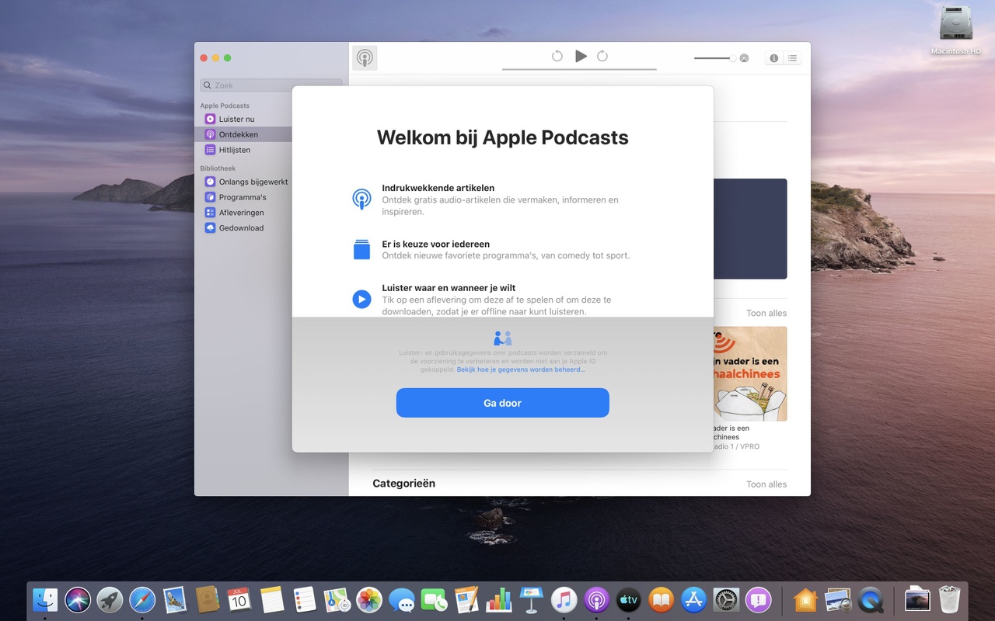Open Books from the Dock
Screen dimensions: 995x621
tap(661, 599)
